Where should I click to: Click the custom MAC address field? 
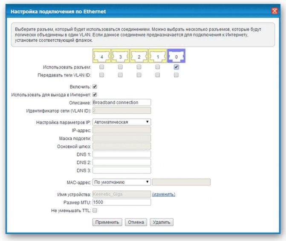tap(181, 182)
